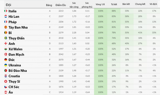Click the Đội column header
The height and width of the screenshot is (95, 160).
[x=8, y=5]
